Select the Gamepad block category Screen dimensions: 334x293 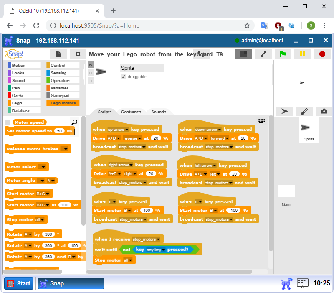point(63,96)
